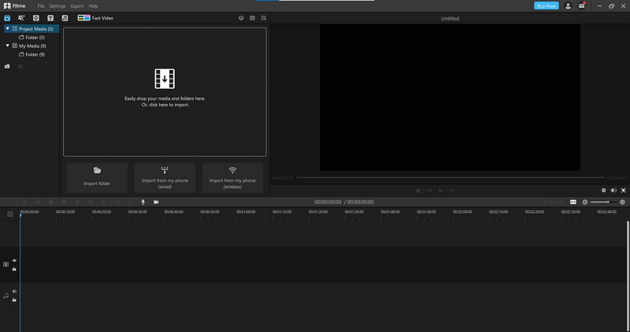Open the user account icon

(568, 6)
